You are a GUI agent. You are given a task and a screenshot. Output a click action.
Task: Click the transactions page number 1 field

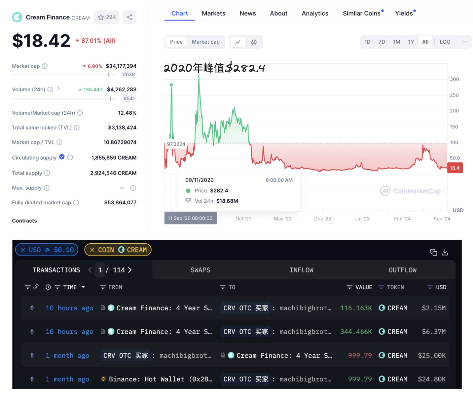(100, 270)
